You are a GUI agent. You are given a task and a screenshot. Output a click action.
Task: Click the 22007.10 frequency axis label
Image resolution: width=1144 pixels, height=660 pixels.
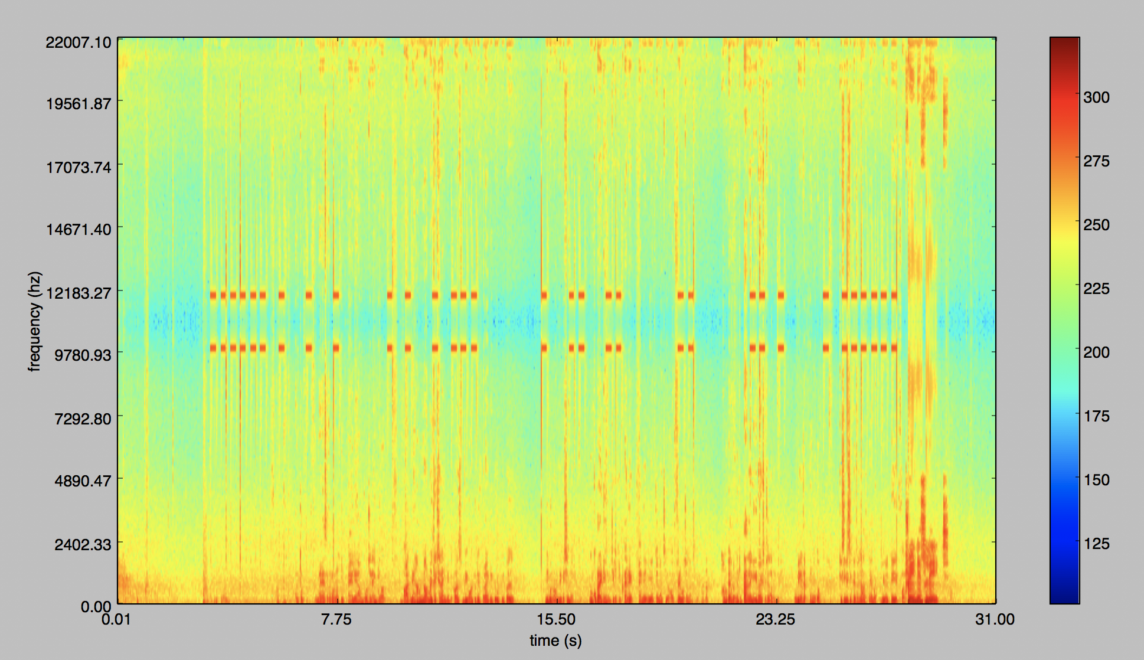click(x=78, y=42)
